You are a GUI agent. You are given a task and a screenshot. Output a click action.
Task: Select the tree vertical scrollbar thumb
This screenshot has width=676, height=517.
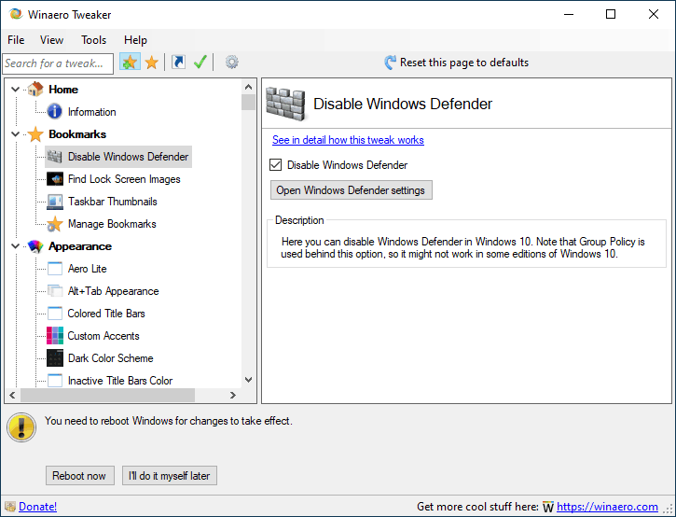click(x=248, y=103)
